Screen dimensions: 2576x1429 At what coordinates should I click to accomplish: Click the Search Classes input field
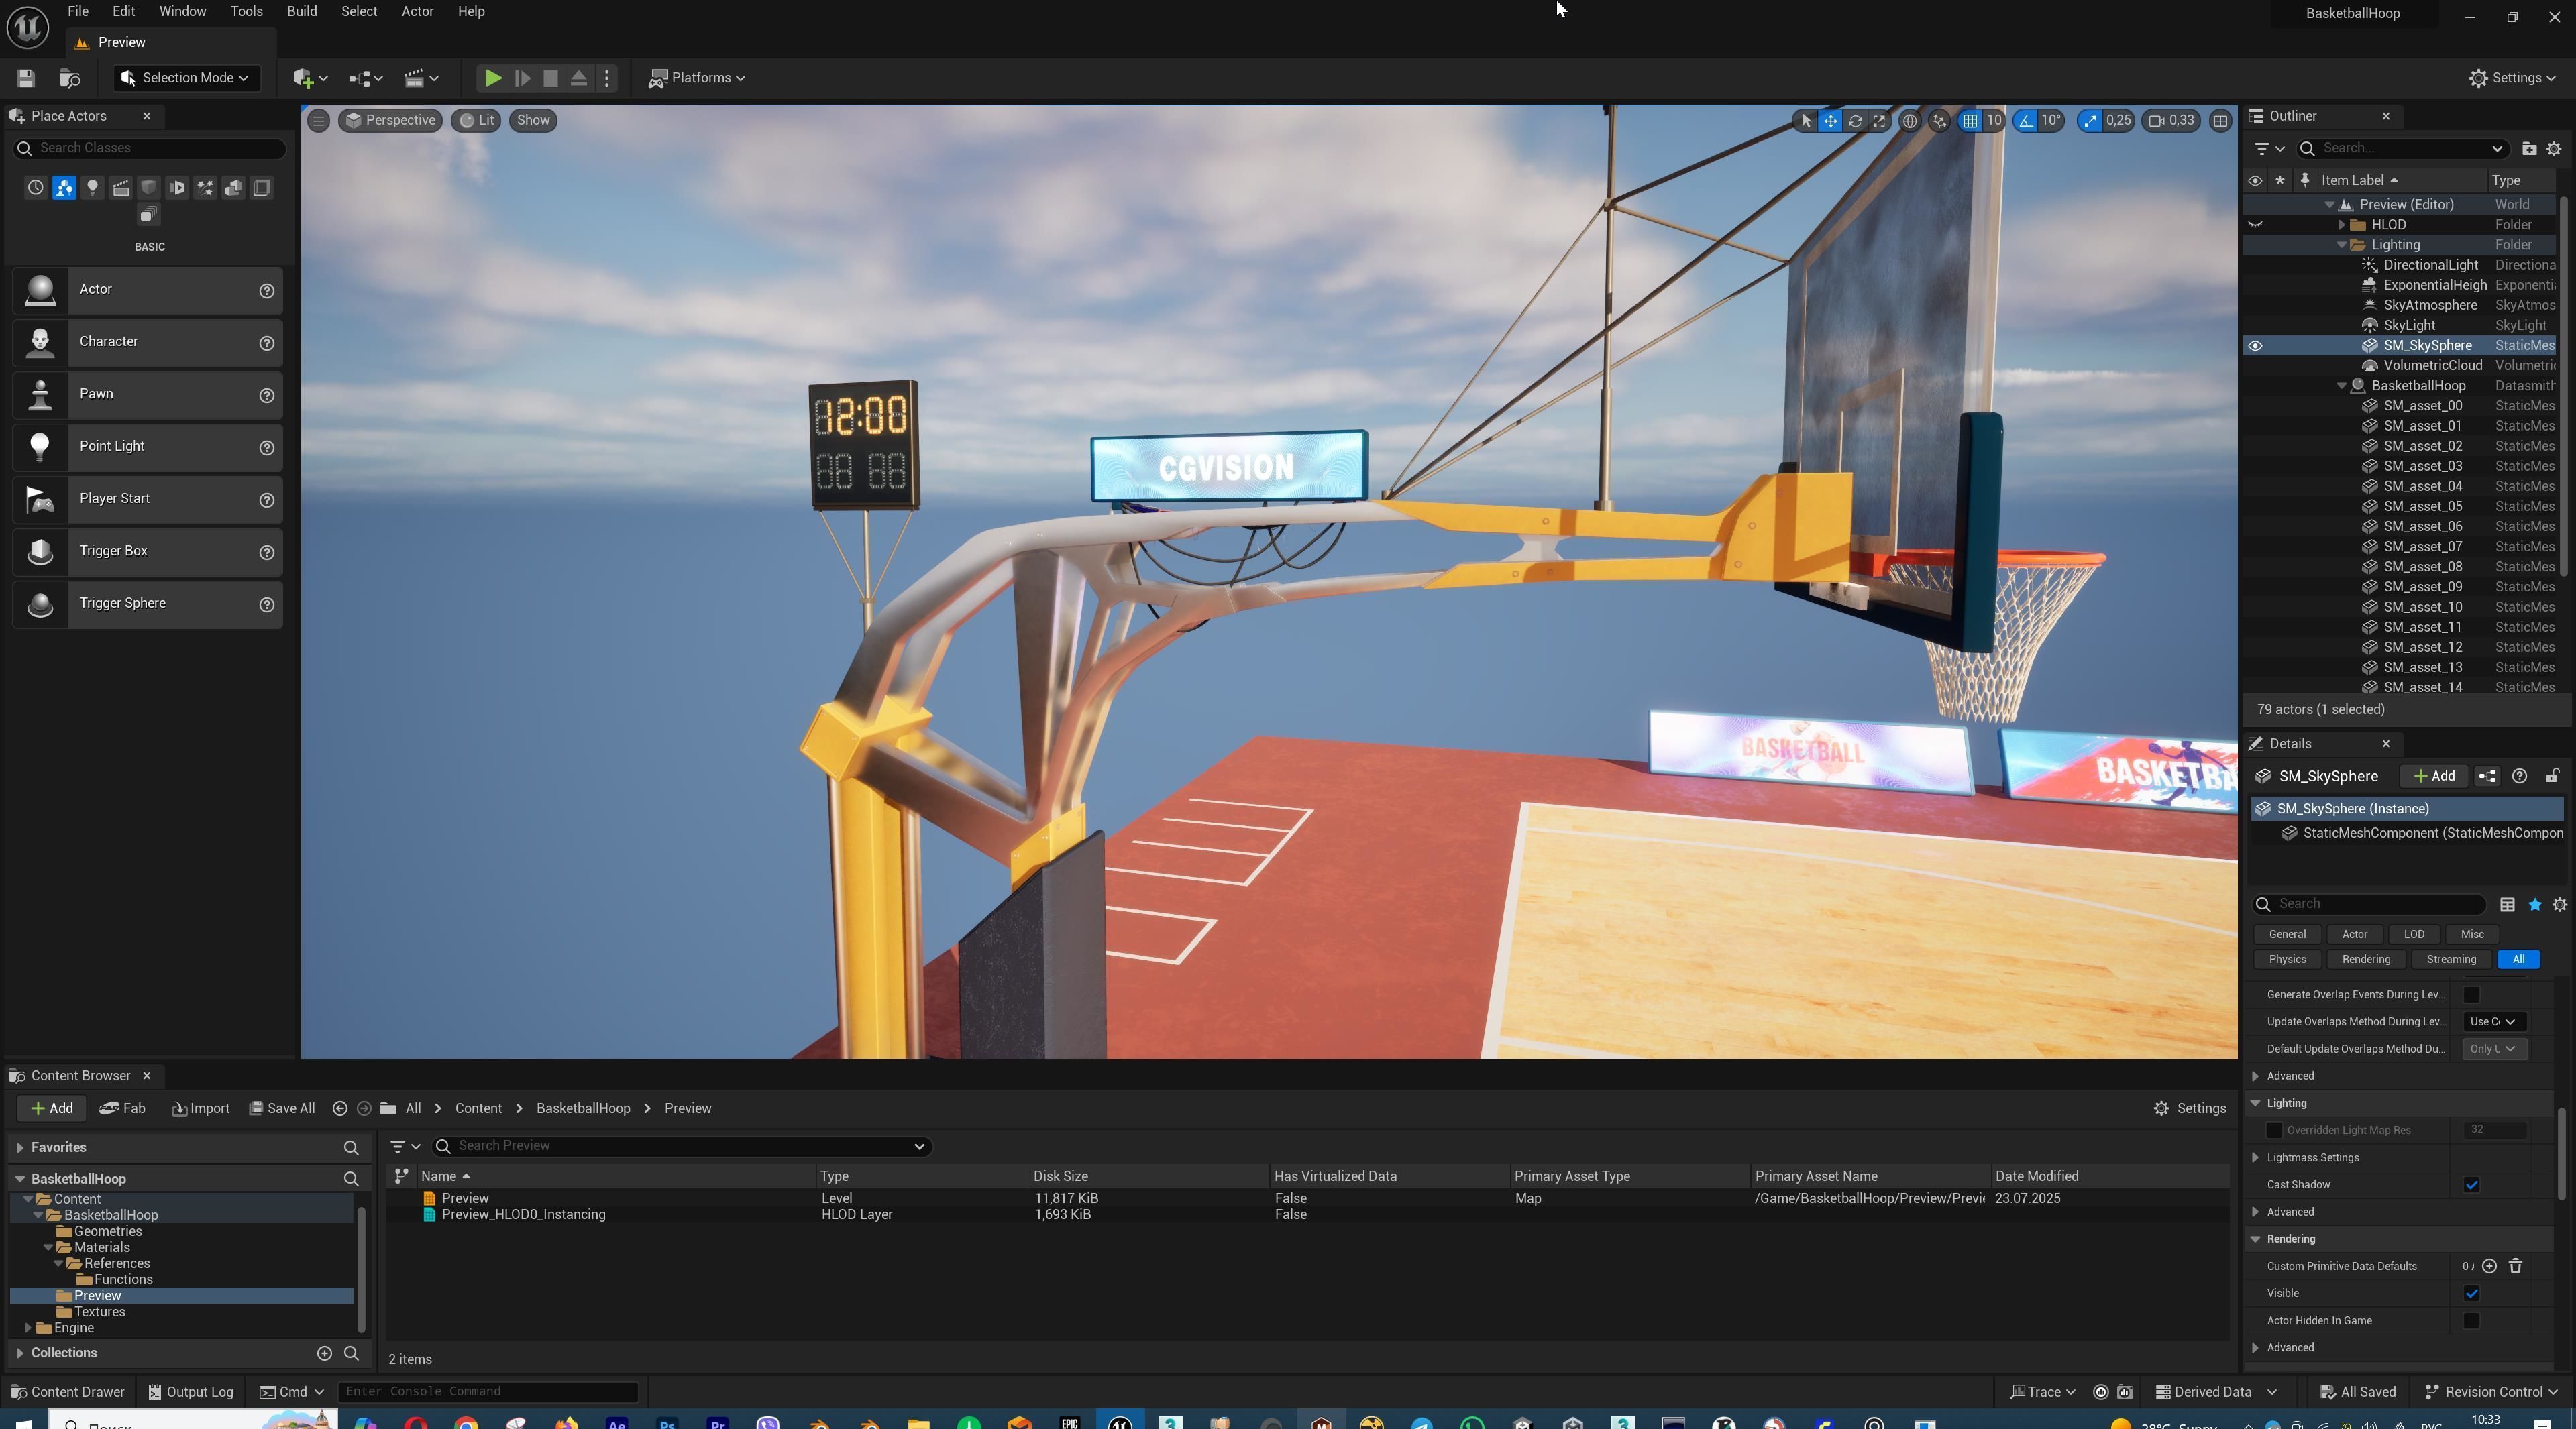[x=150, y=148]
